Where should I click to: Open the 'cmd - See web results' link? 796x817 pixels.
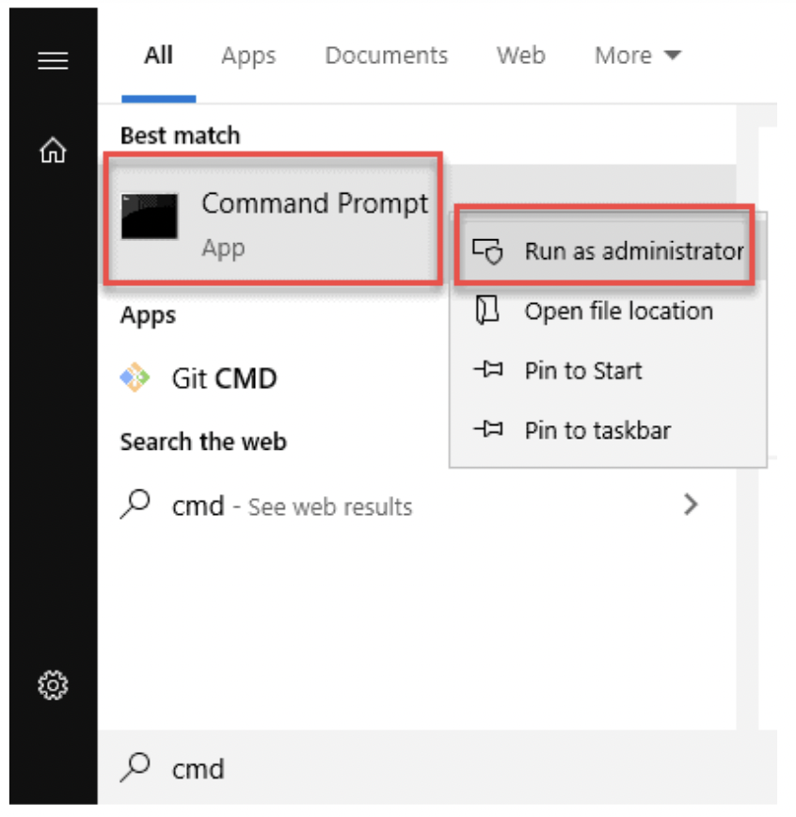click(292, 506)
